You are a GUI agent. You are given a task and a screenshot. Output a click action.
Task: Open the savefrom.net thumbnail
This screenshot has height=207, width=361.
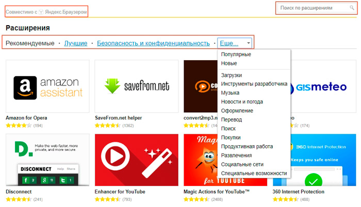(x=137, y=87)
